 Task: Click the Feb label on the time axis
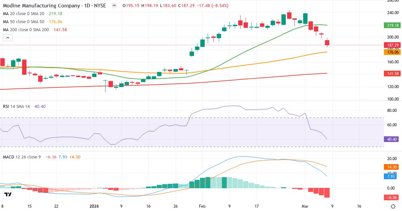click(202, 206)
